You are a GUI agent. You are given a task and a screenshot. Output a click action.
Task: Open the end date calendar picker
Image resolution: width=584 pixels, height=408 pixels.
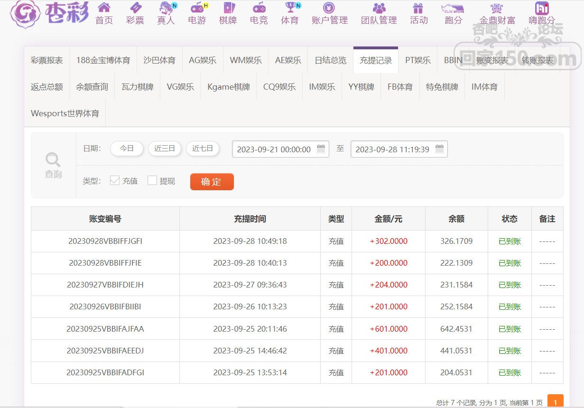pyautogui.click(x=440, y=149)
